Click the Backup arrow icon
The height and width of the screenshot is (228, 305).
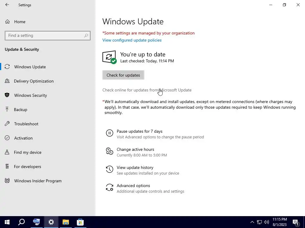tap(7, 109)
